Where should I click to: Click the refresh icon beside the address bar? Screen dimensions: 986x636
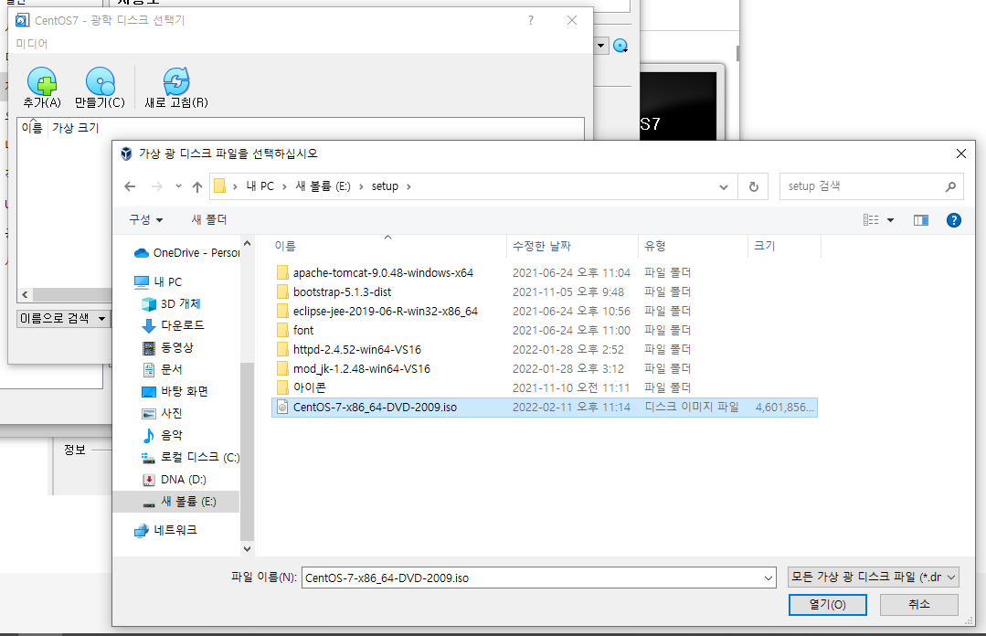(752, 186)
